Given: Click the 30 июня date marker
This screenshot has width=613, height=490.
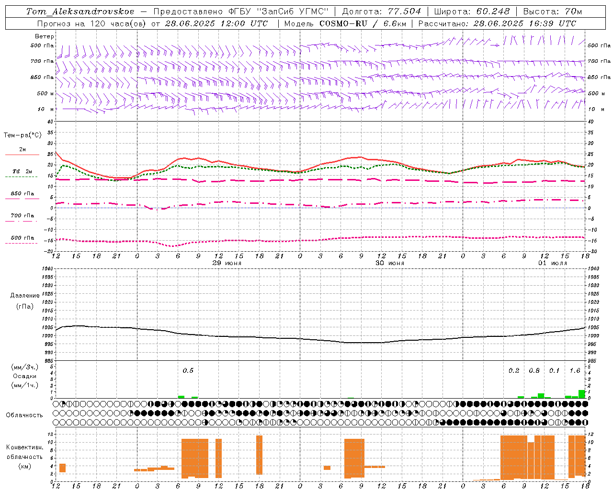Looking at the screenshot, I should coord(390,263).
